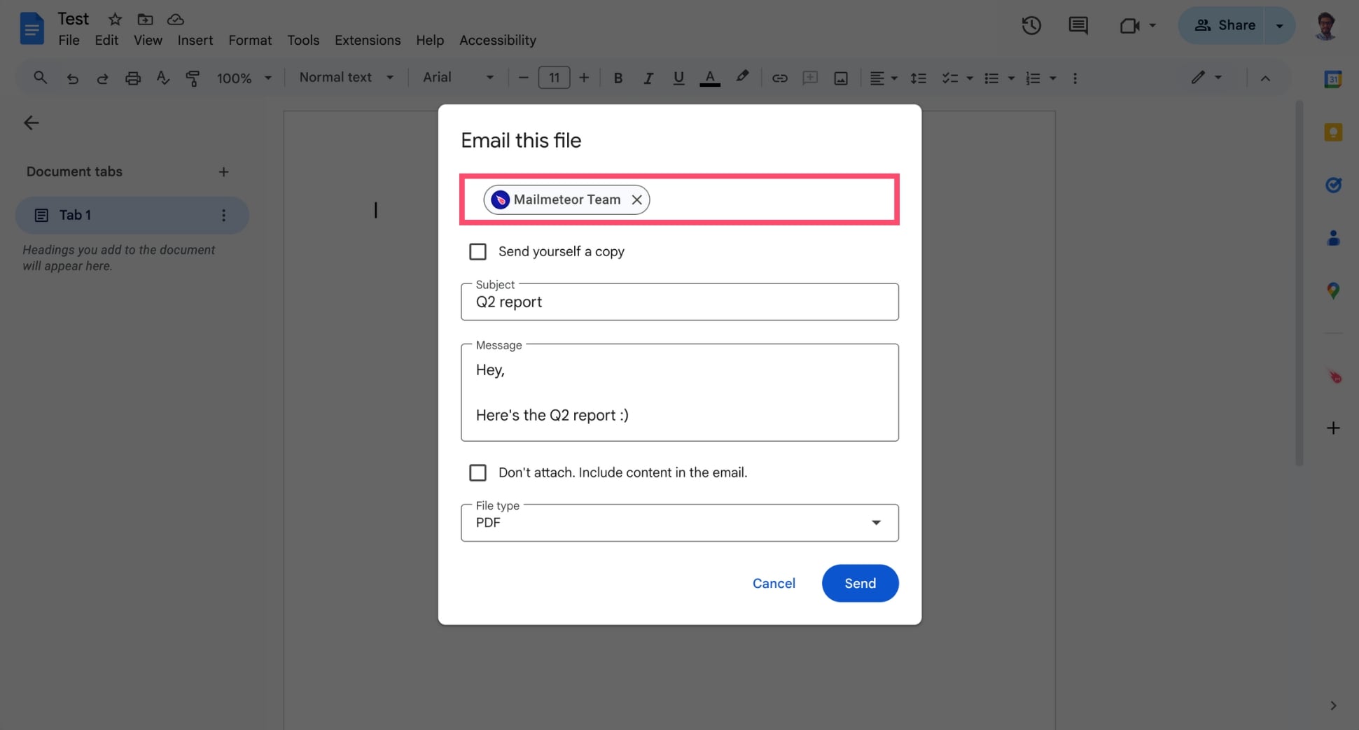Open the Extensions menu
This screenshot has width=1359, height=730.
[x=367, y=40]
